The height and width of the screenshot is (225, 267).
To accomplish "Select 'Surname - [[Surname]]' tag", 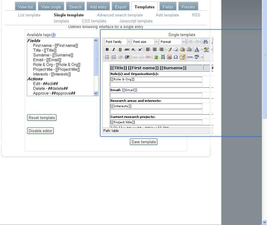I will 53,55.
